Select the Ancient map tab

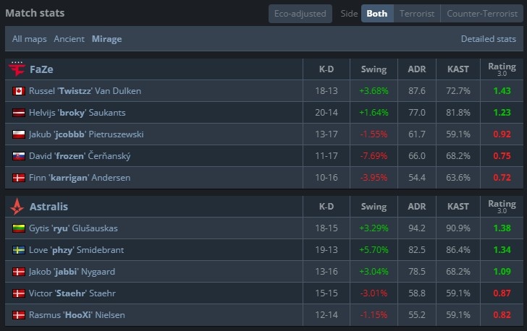point(69,39)
